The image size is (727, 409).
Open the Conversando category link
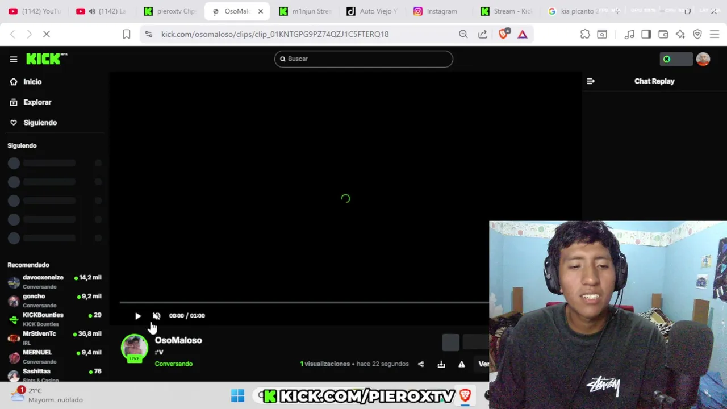[174, 364]
